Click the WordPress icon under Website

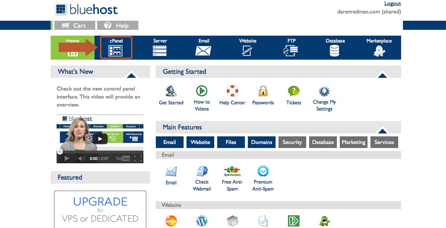point(202,221)
